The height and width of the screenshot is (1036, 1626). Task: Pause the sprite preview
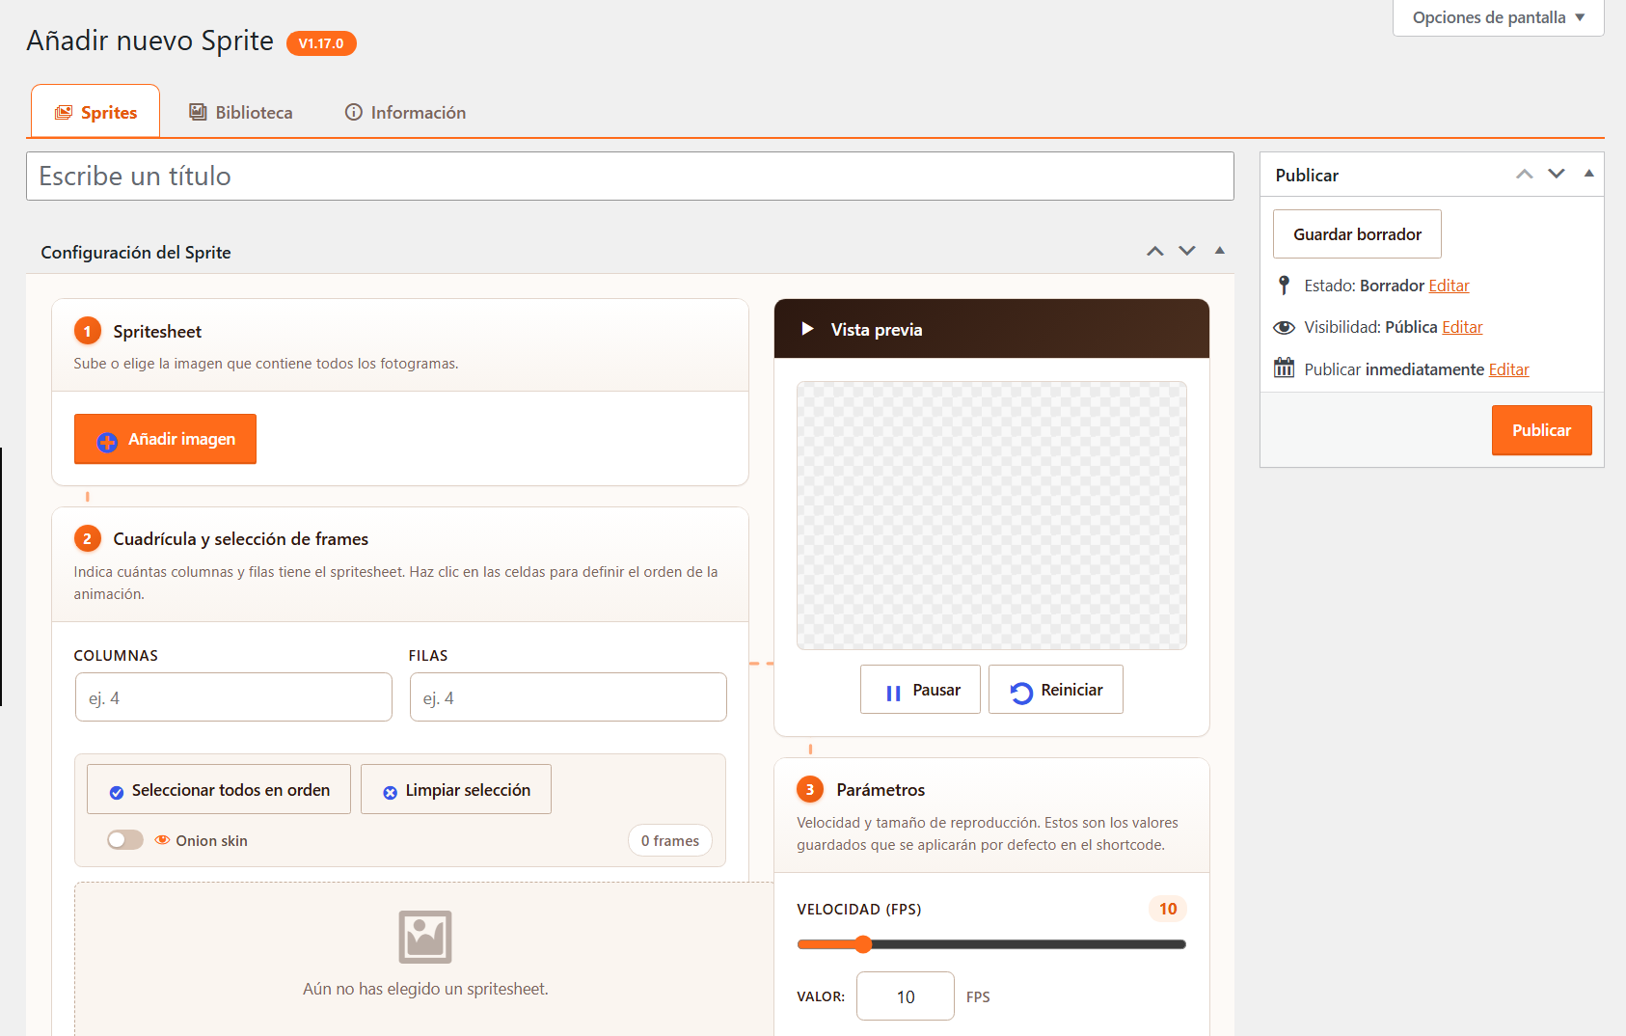coord(920,690)
